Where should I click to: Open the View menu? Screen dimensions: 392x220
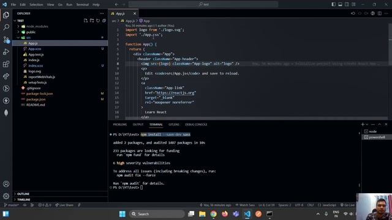coord(50,4)
